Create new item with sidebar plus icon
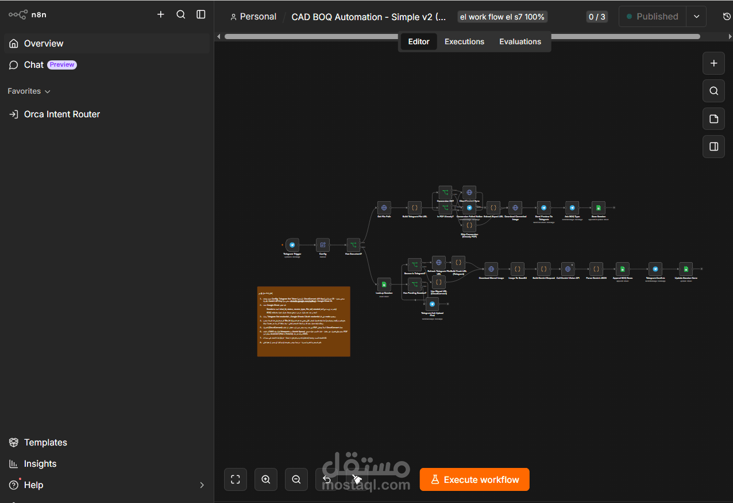733x503 pixels. coord(161,14)
